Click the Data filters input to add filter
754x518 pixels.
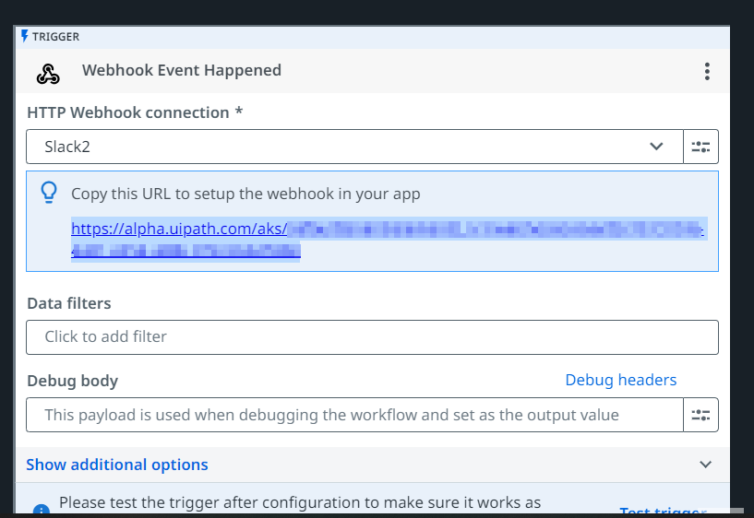372,337
